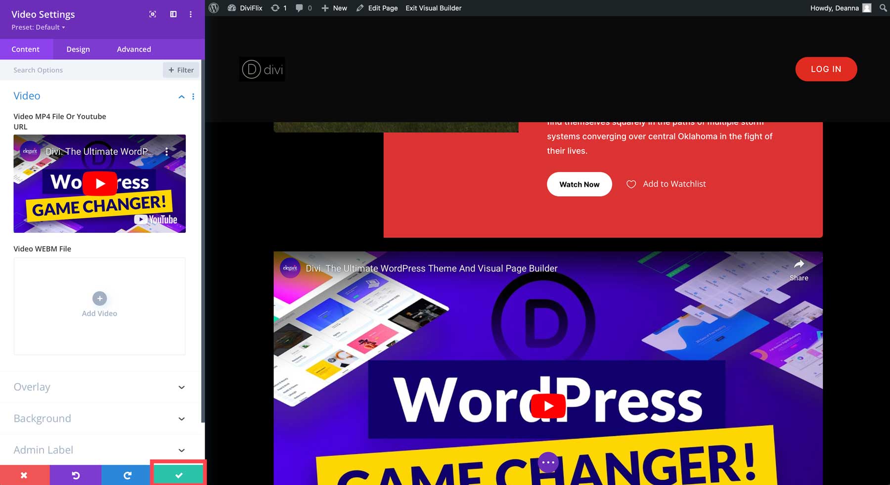Discard changes with the red X button
This screenshot has width=890, height=485.
click(25, 475)
